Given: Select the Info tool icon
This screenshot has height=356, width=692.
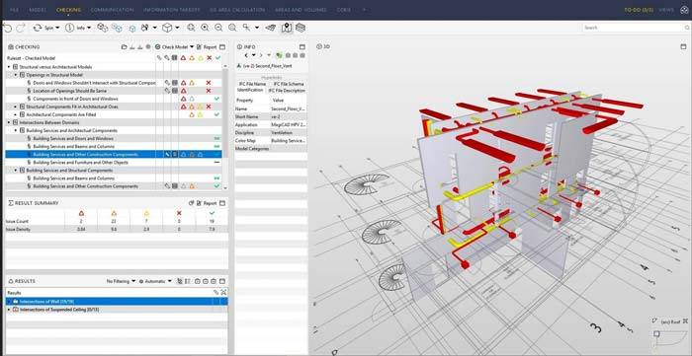Looking at the screenshot, I should 70,28.
